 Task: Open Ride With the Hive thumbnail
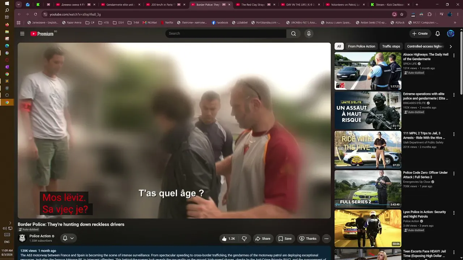tap(368, 149)
